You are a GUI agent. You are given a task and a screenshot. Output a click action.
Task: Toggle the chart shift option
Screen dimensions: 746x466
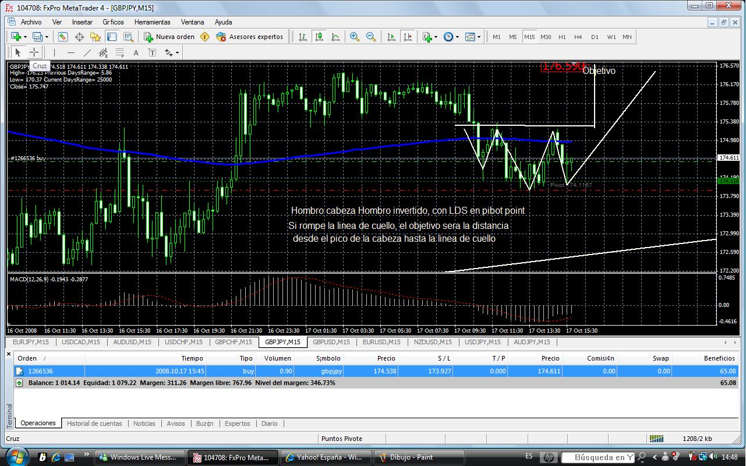(408, 37)
